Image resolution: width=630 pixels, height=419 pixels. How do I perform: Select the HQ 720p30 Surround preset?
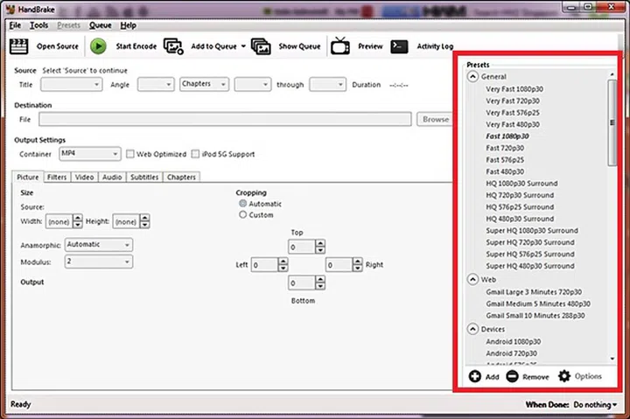click(x=520, y=195)
